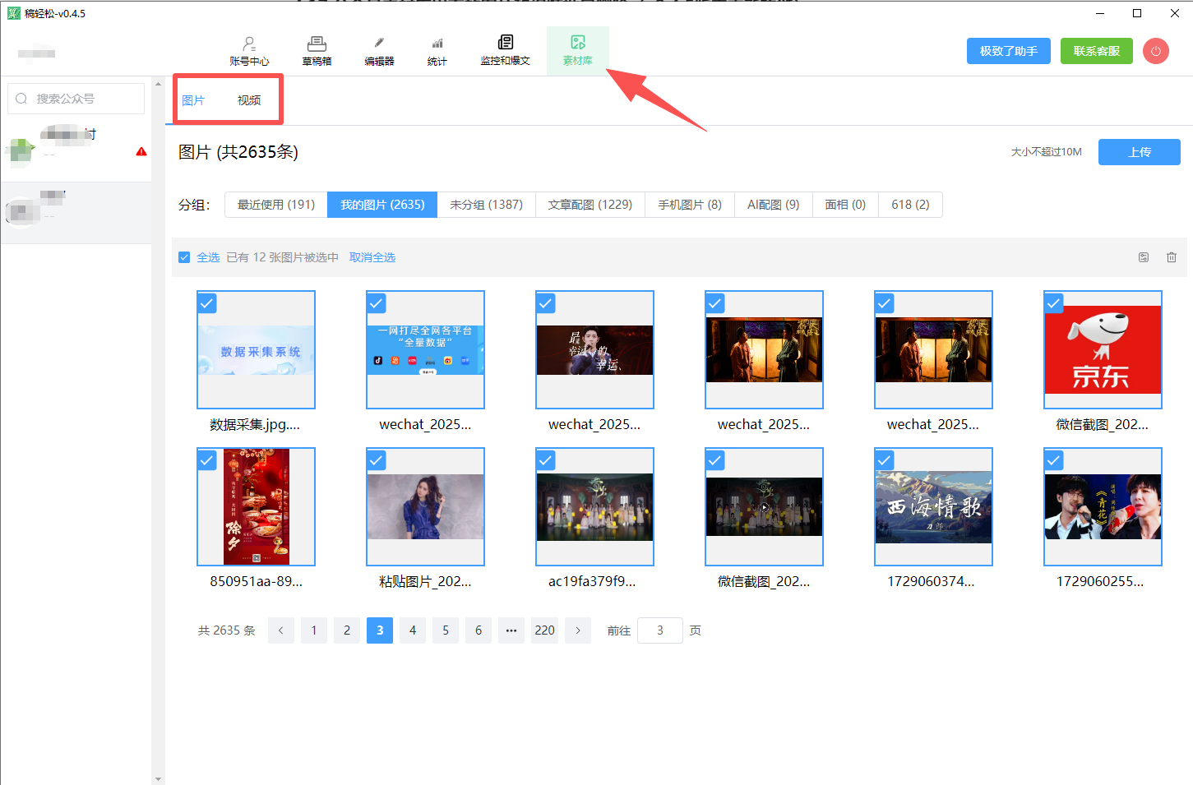Switch to the 视频 video tab
Screen dimensions: 1193x785
click(249, 100)
